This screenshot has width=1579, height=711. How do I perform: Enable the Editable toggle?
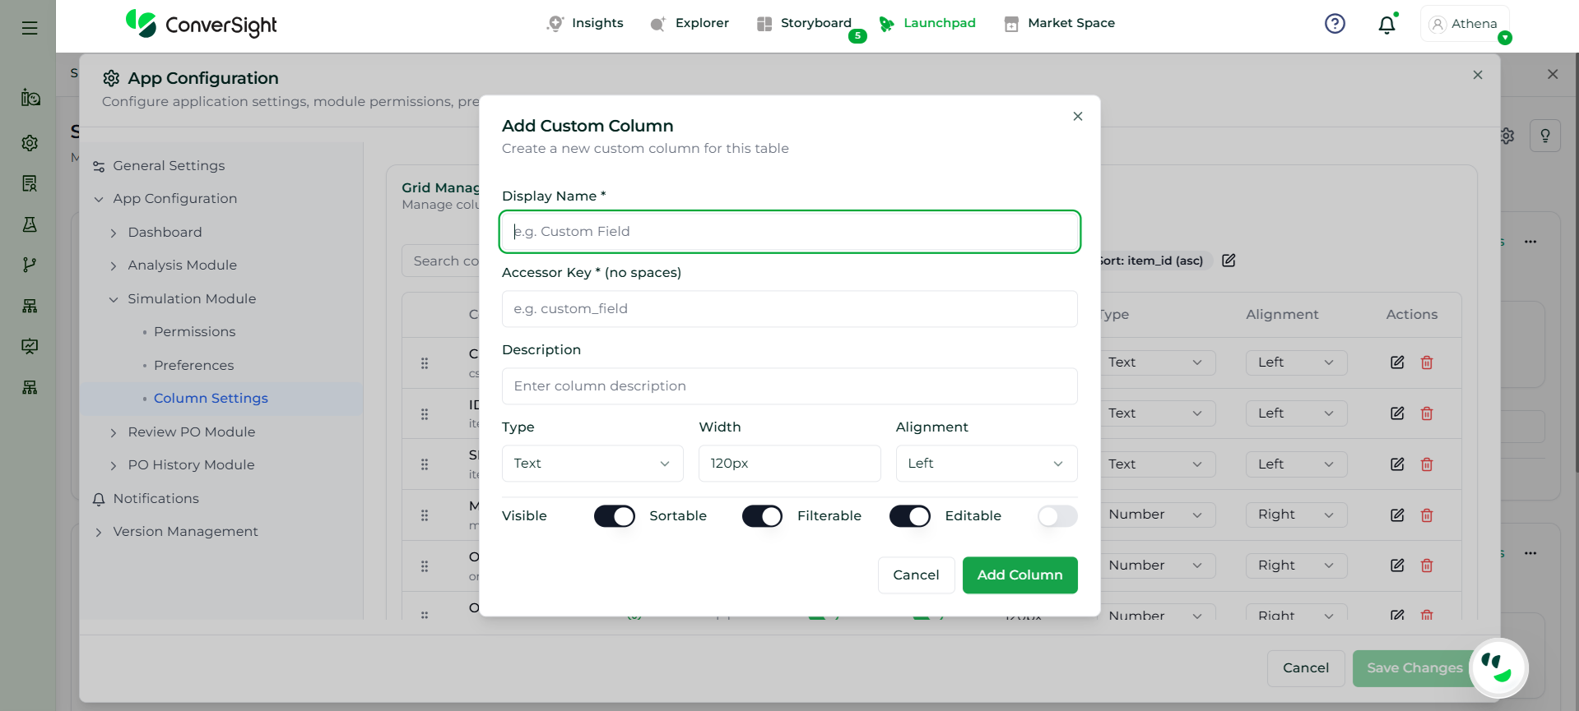tap(1057, 516)
